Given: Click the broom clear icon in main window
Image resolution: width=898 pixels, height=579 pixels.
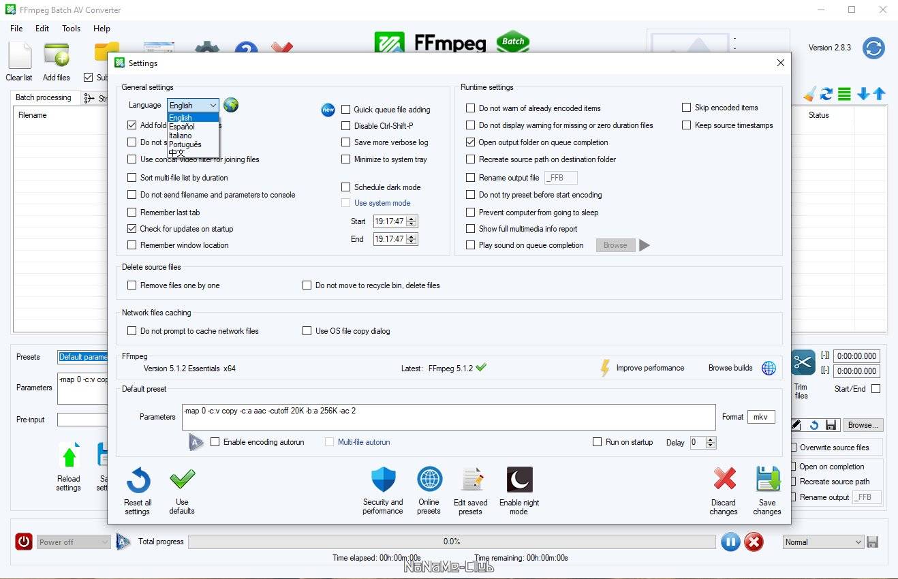Looking at the screenshot, I should click(x=809, y=94).
